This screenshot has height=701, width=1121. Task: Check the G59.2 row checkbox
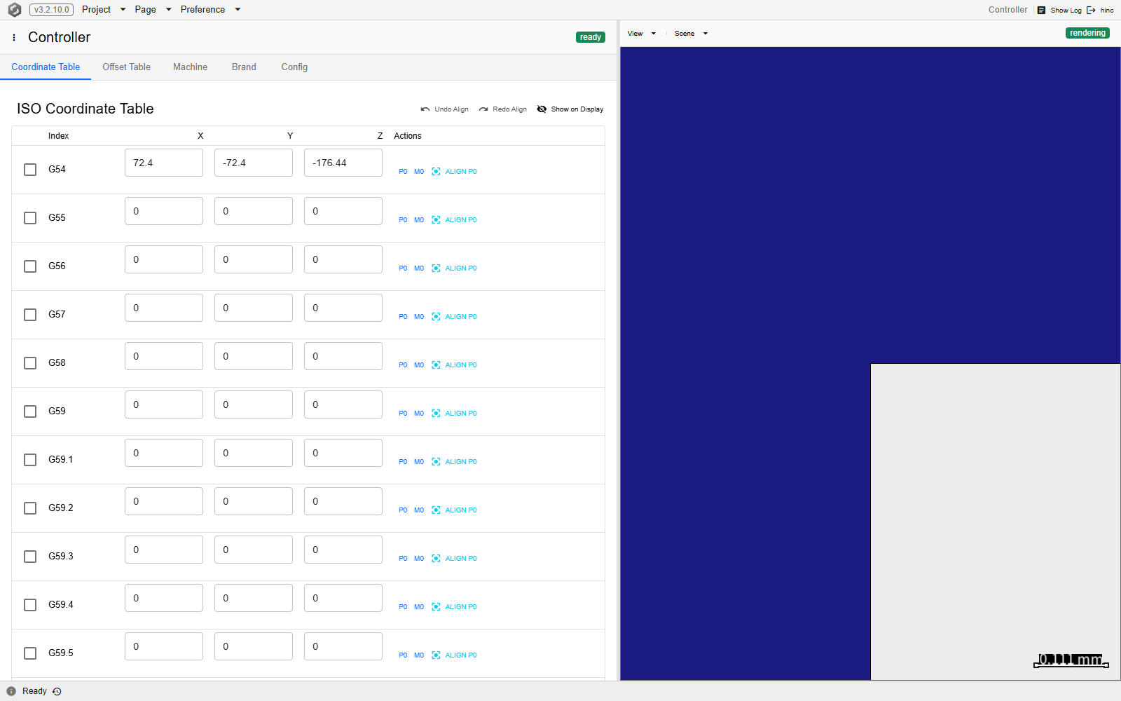tap(30, 508)
